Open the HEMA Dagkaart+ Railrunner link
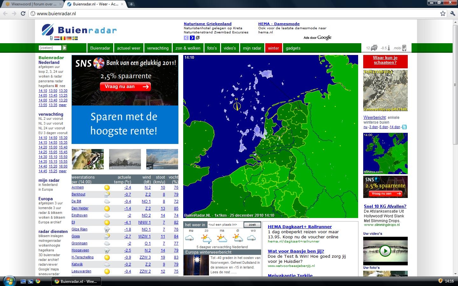 300,227
